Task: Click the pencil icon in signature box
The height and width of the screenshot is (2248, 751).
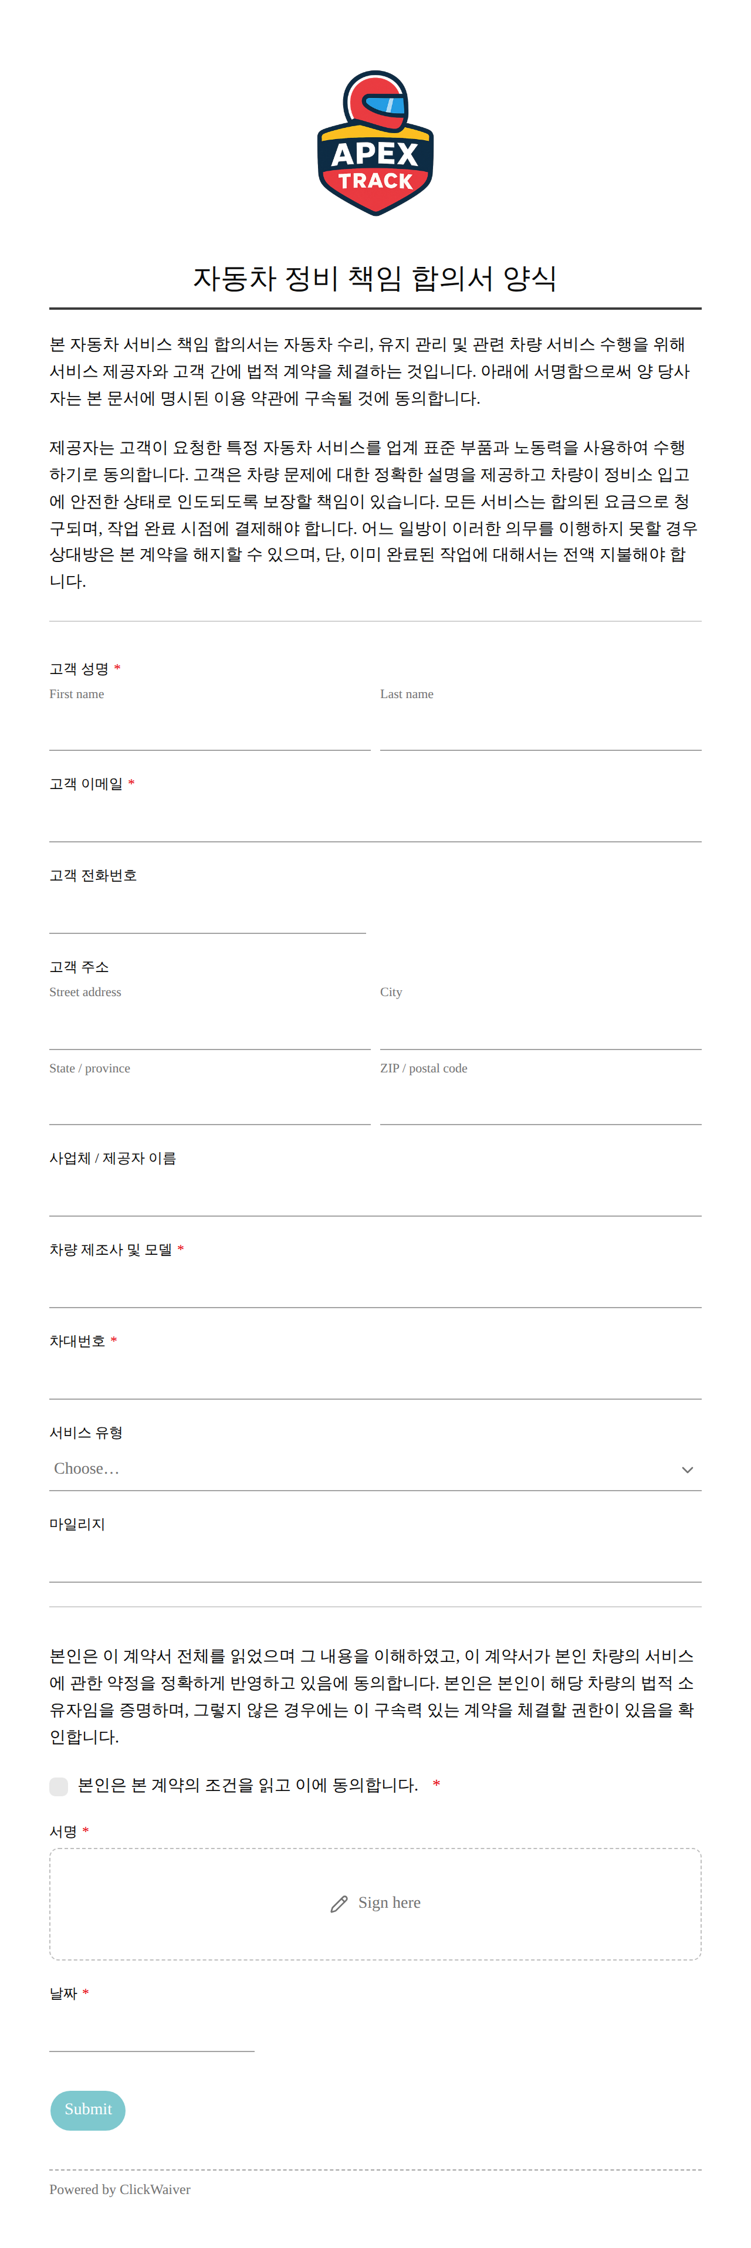Action: [x=339, y=1904]
